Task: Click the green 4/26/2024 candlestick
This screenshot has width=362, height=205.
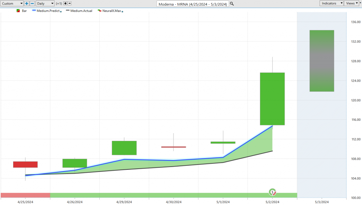Action: tap(75, 163)
